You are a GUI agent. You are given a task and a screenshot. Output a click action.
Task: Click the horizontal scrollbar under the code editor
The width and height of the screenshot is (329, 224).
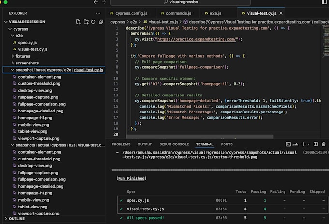[x=200, y=137]
